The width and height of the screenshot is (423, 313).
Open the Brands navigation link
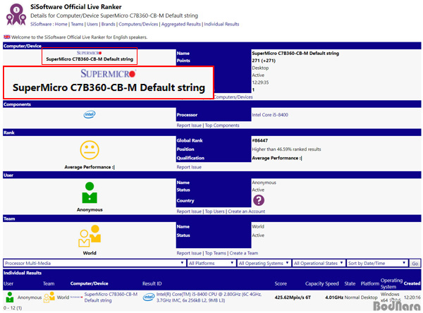coord(108,24)
